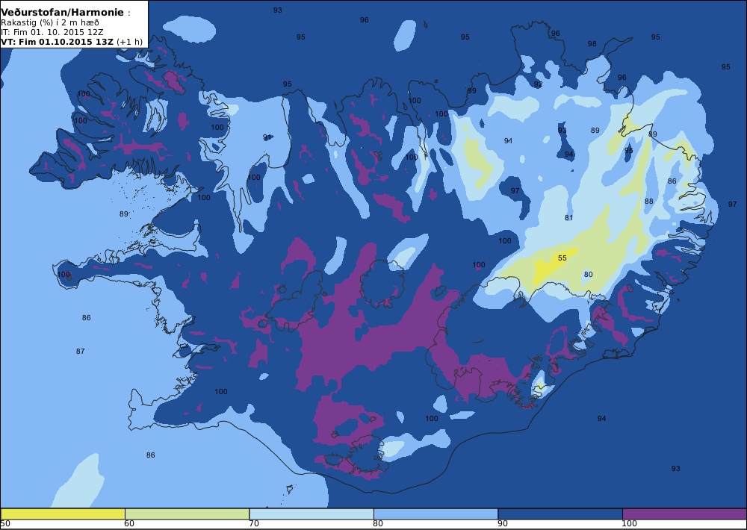Click the map value "98"

(592, 44)
